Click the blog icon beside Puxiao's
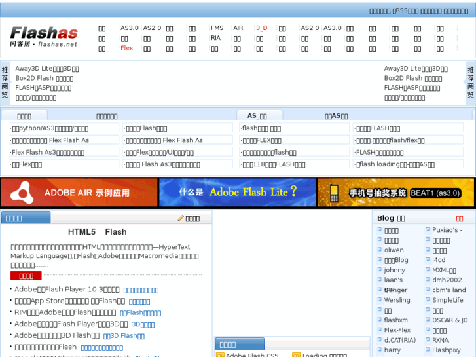 point(428,229)
